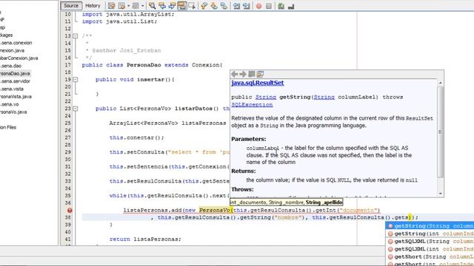This screenshot has height=266, width=474.
Task: Open source from the Javadoc popup icon
Action: pyautogui.click(x=260, y=74)
